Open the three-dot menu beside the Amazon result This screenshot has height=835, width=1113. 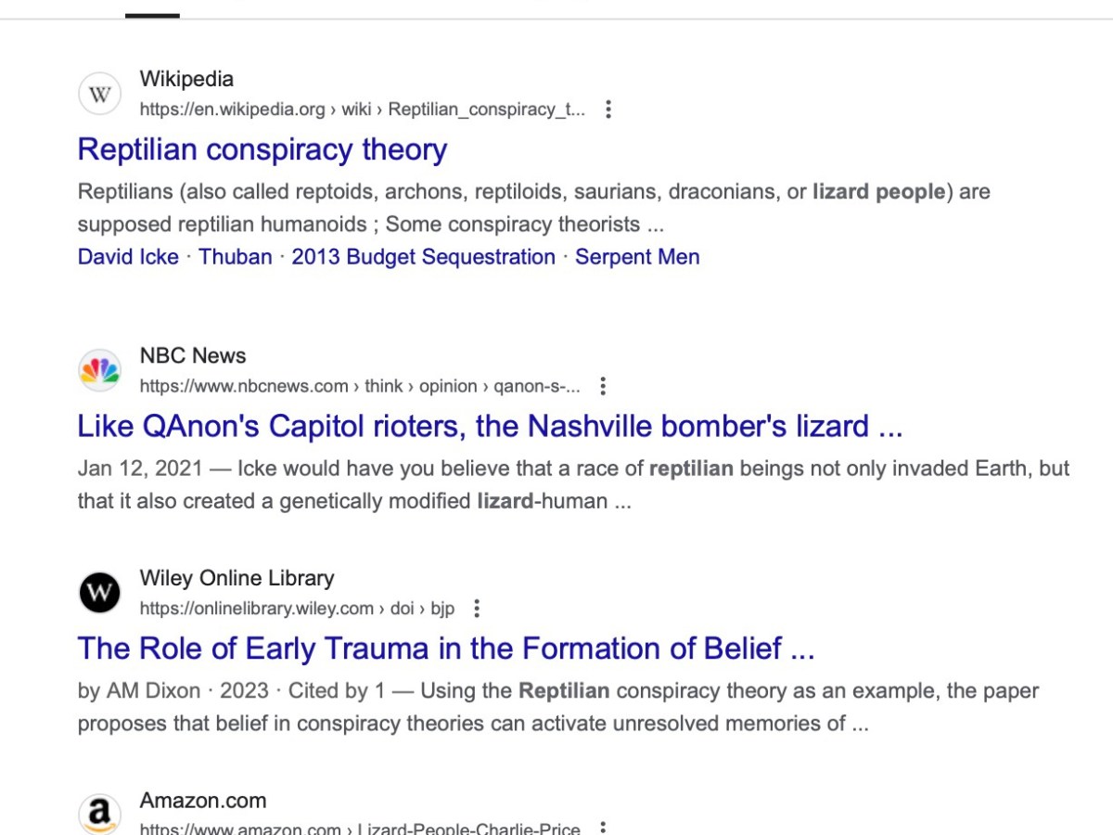pyautogui.click(x=602, y=825)
